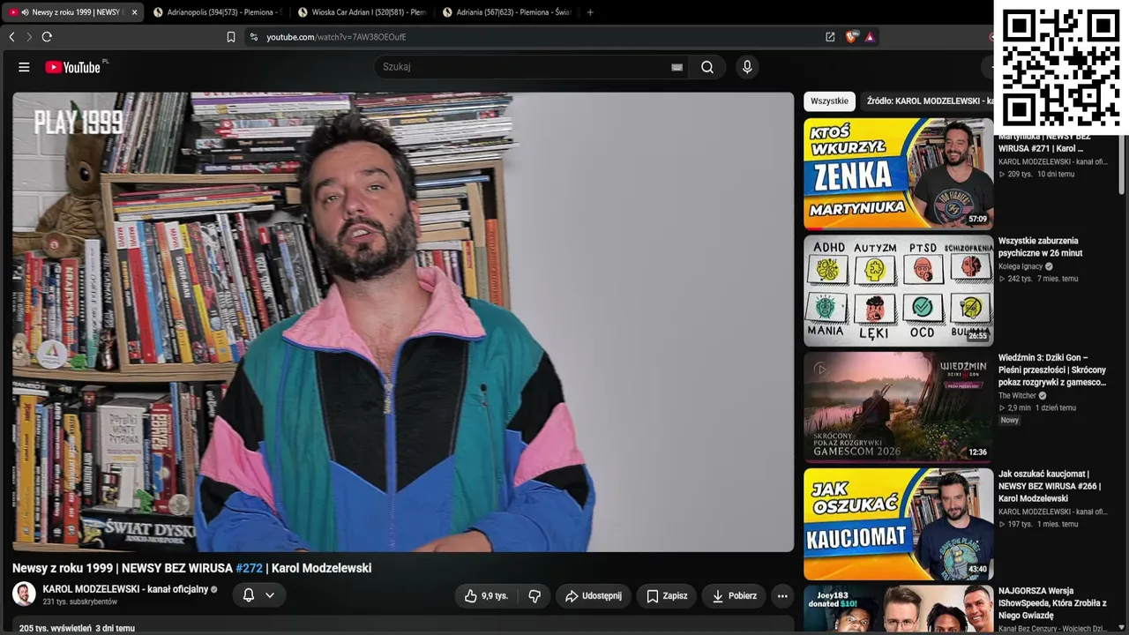Open KAROL MODZELEWSKI - kanał oficjalny channel link
The height and width of the screenshot is (635, 1129).
[125, 589]
